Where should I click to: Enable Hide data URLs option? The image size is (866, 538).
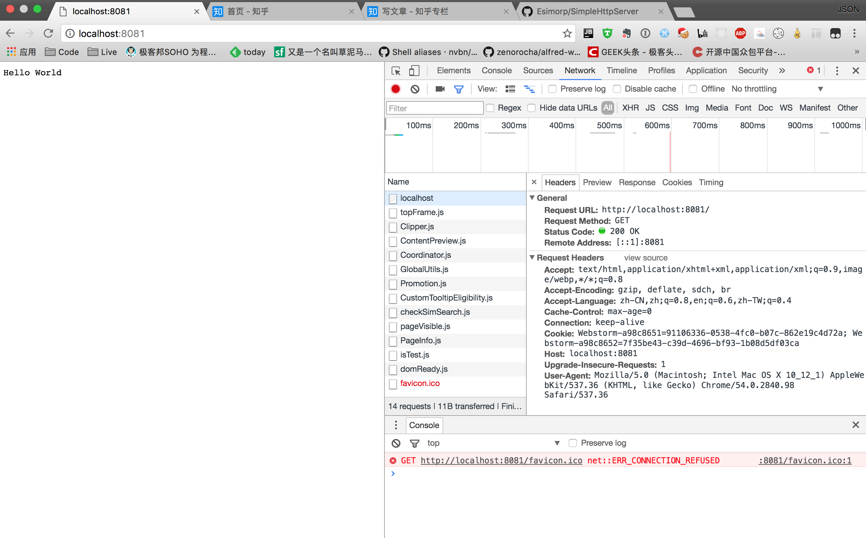click(x=531, y=108)
